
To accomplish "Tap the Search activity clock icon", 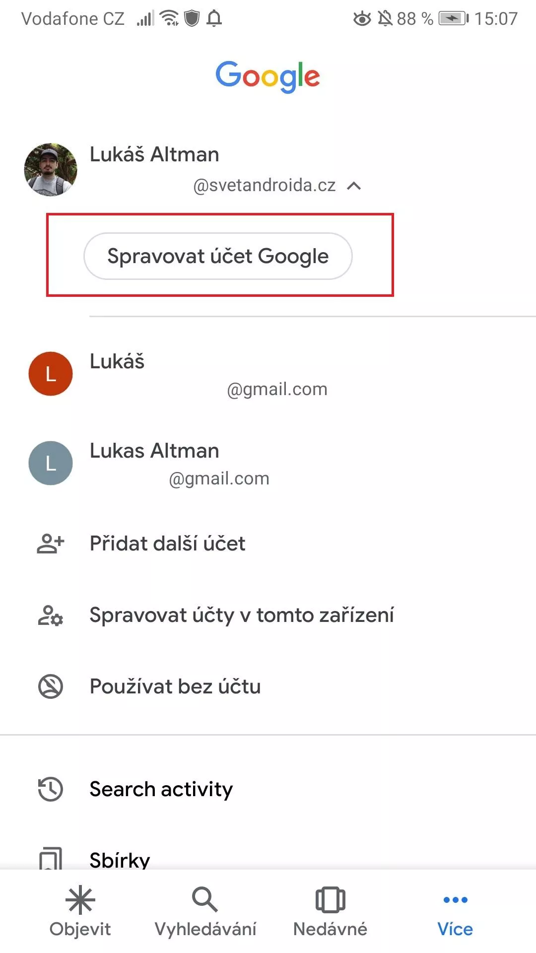I will pos(51,789).
